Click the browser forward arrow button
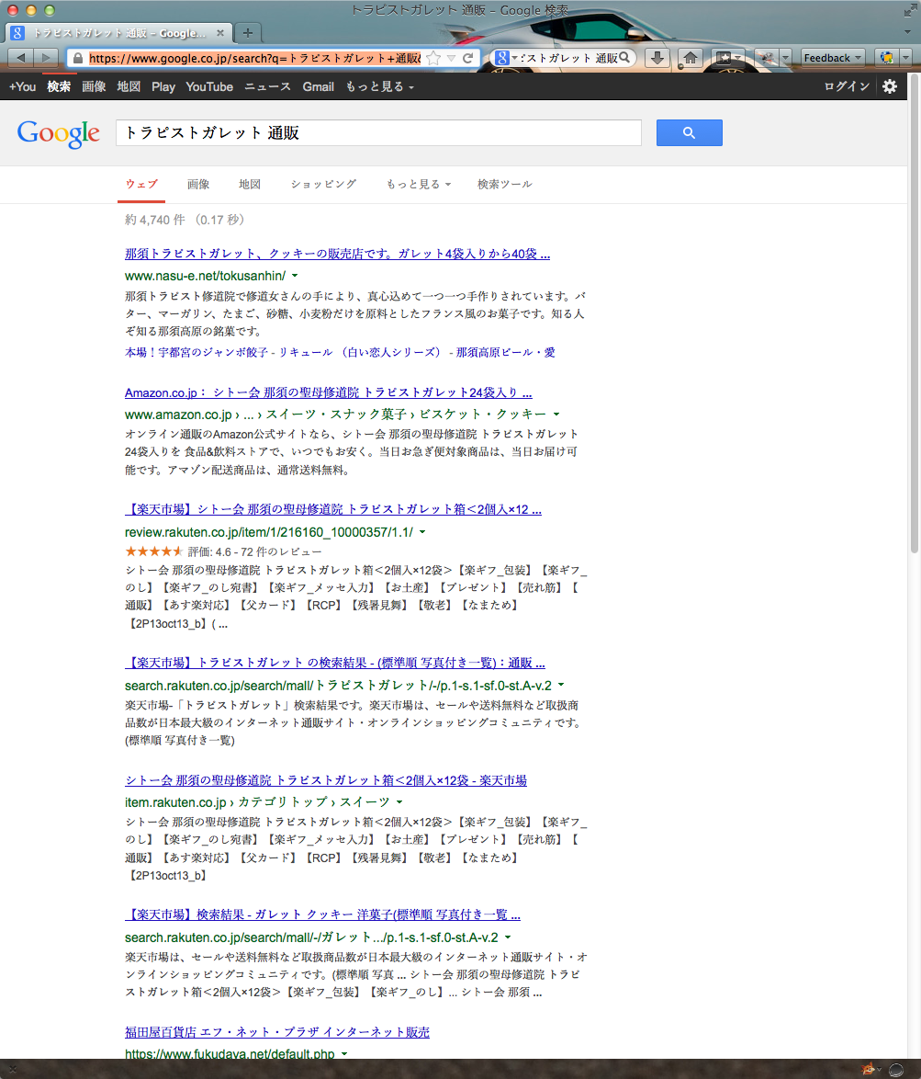The width and height of the screenshot is (921, 1079). [46, 58]
